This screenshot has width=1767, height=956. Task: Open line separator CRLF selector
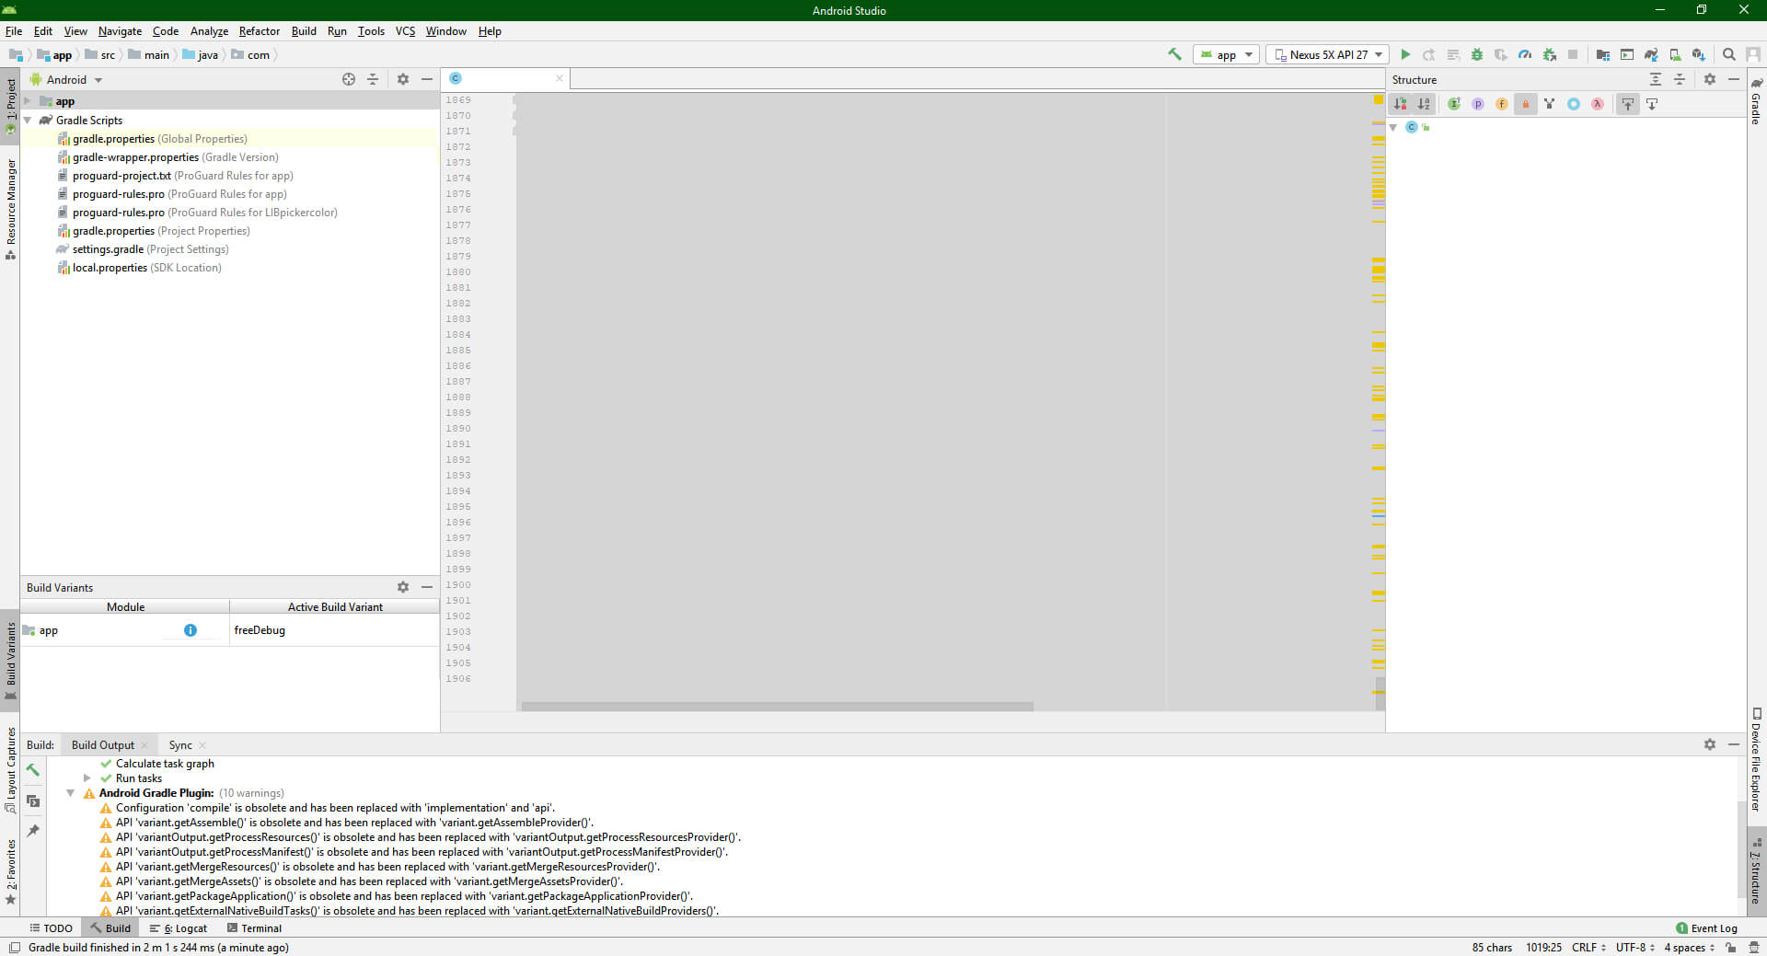coord(1588,947)
